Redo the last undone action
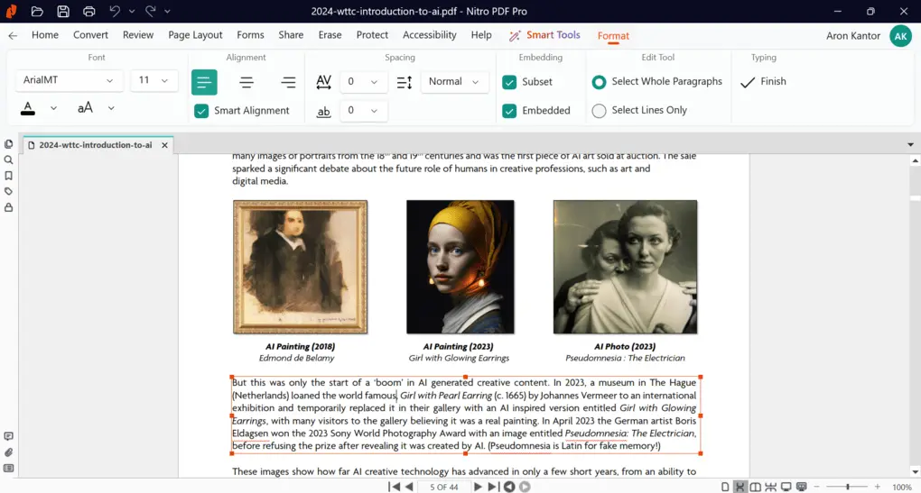Viewport: 921px width, 493px height. coord(151,11)
